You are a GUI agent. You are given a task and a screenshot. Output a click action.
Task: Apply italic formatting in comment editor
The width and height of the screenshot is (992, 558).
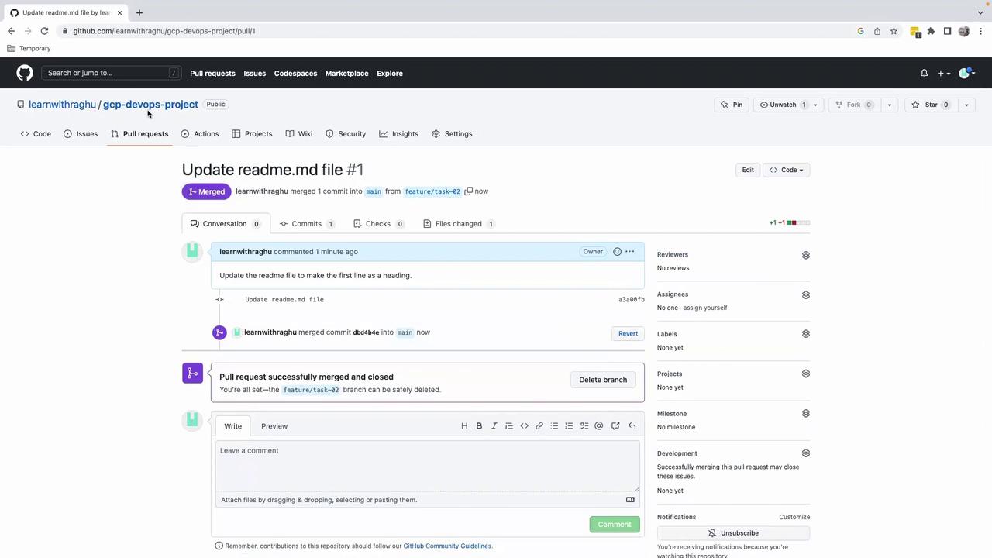click(x=494, y=425)
